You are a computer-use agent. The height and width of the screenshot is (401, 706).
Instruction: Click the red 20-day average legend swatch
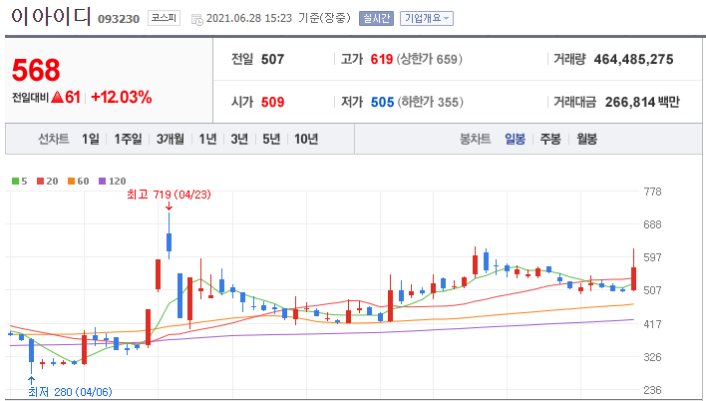(40, 182)
